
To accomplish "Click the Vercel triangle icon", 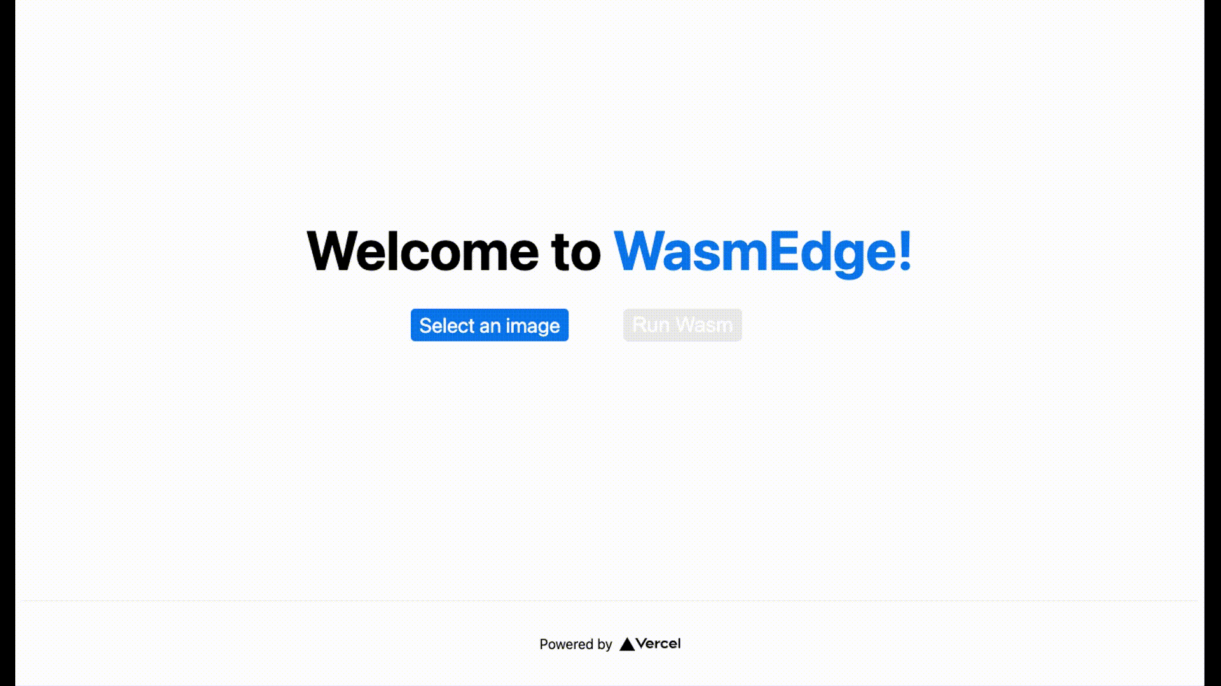I will point(628,644).
